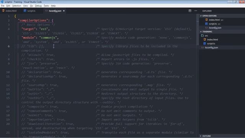
Task: Click the HTML file icon on index.html tab
Action: pos(3,11)
